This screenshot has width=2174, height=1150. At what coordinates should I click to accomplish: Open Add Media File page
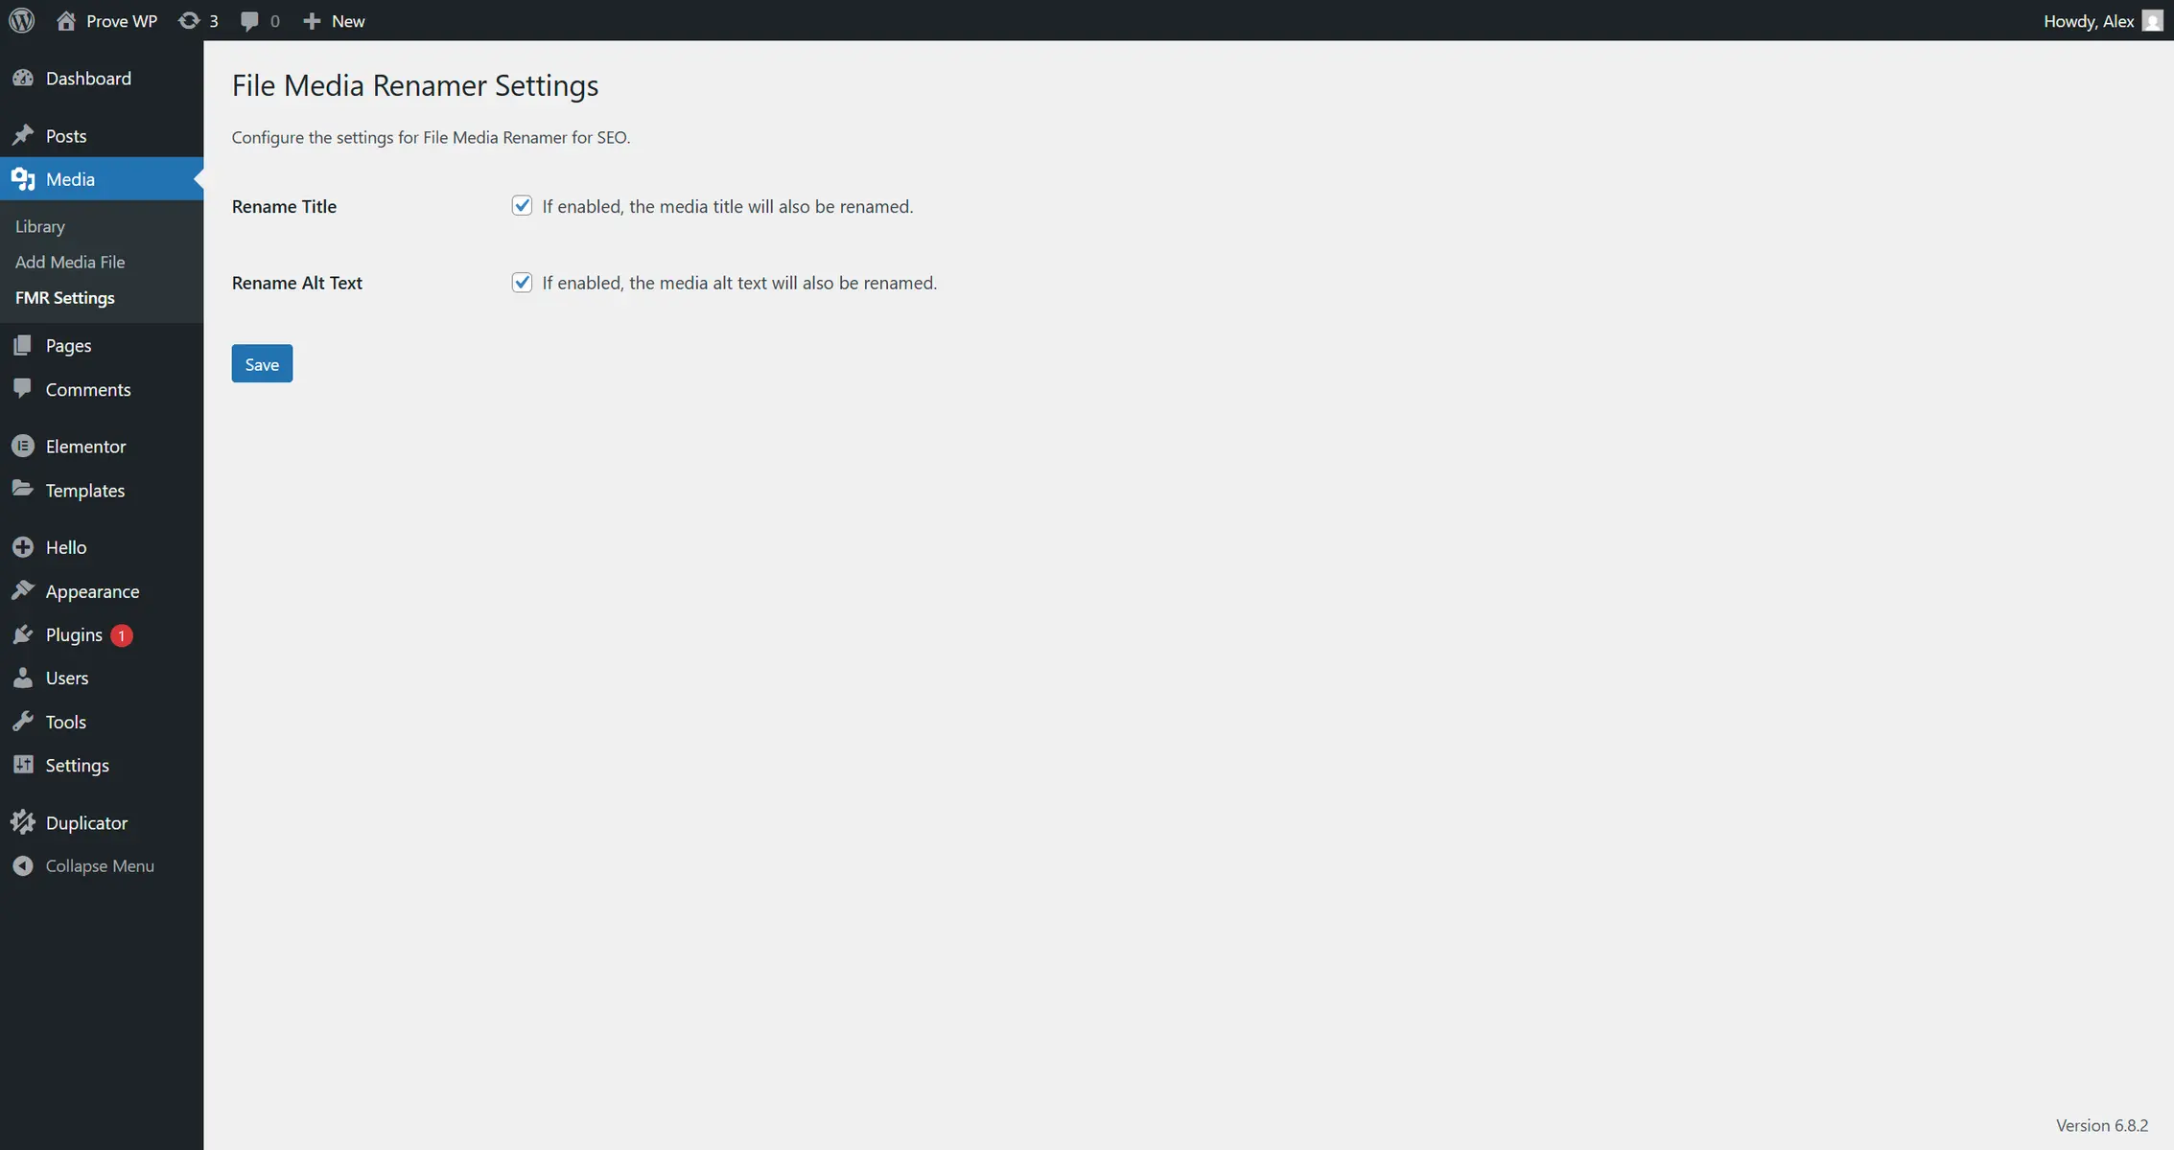pyautogui.click(x=69, y=261)
